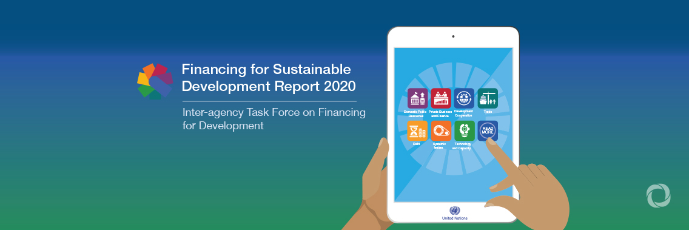This screenshot has width=689, height=230.
Task: Click the "Systemic Issues" label text
Action: point(439,146)
